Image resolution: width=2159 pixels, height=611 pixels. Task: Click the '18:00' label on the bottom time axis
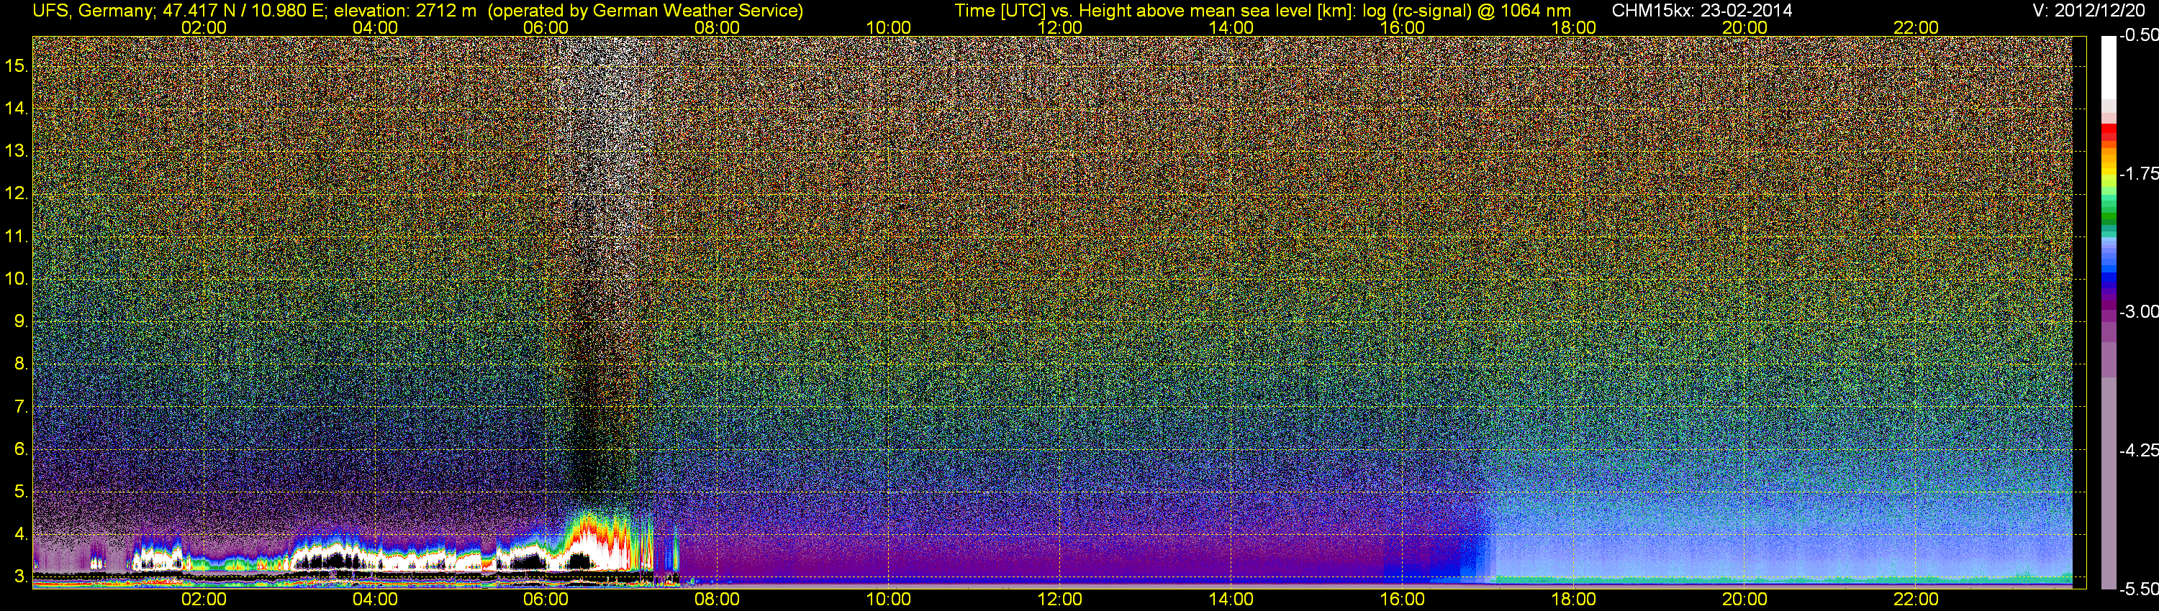pyautogui.click(x=1574, y=600)
